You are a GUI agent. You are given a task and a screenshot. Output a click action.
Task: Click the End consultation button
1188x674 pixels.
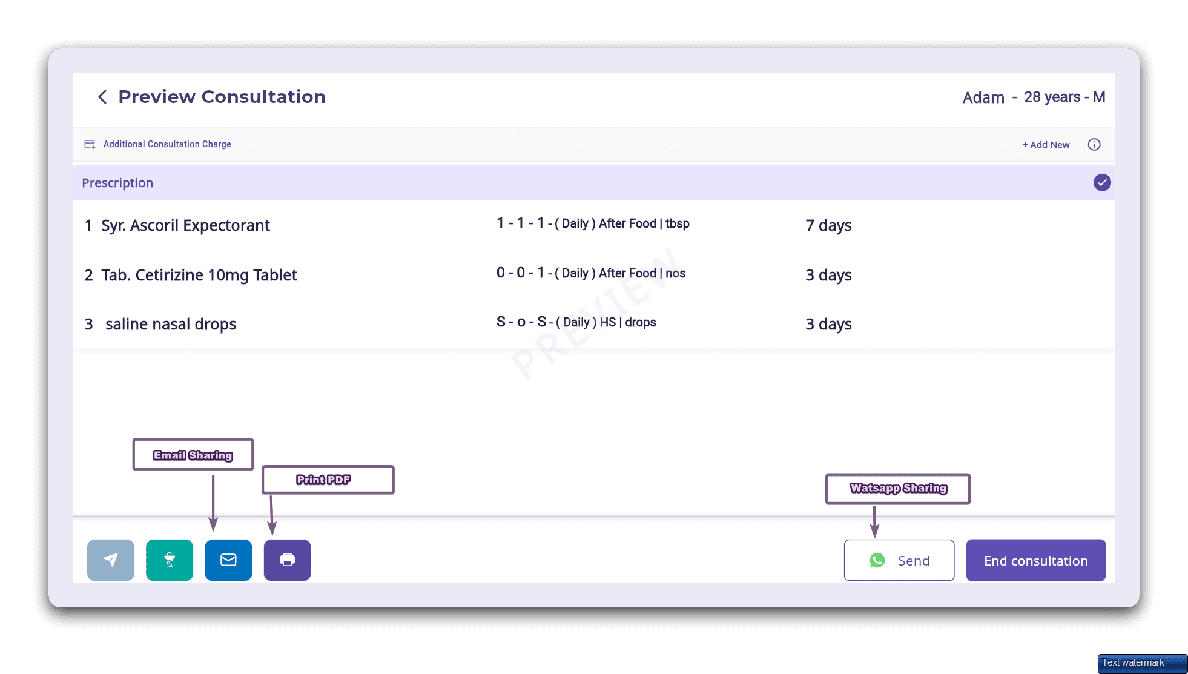click(1035, 560)
